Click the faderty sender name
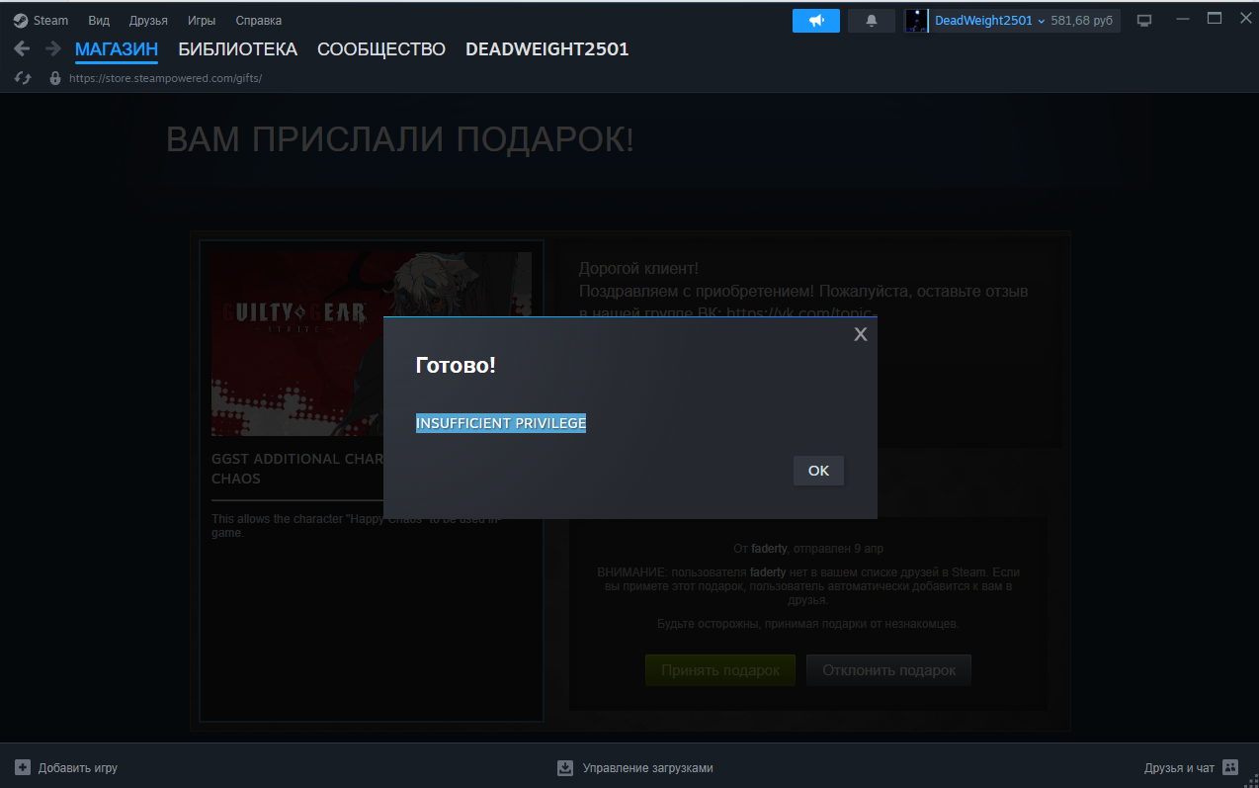 [x=769, y=548]
